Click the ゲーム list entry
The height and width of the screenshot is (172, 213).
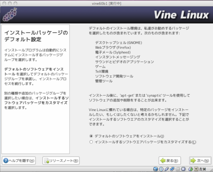tap(100, 66)
